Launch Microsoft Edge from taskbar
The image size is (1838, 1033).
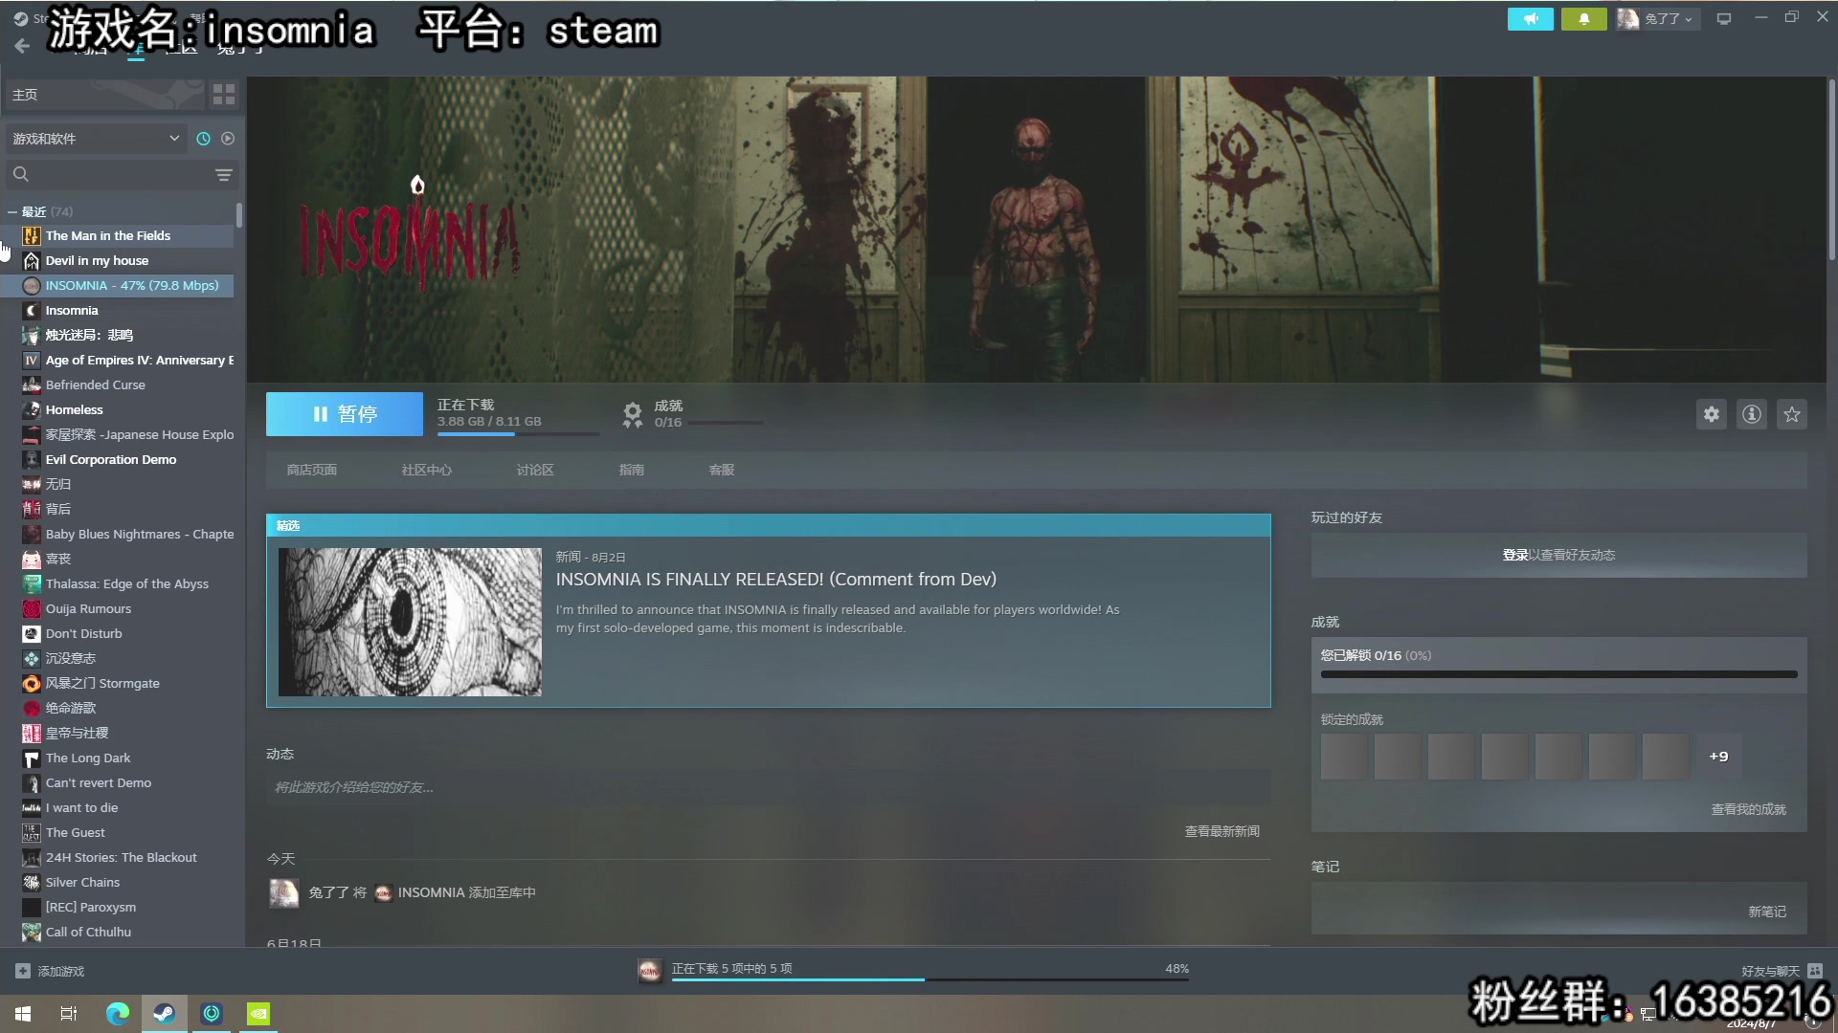click(117, 1014)
